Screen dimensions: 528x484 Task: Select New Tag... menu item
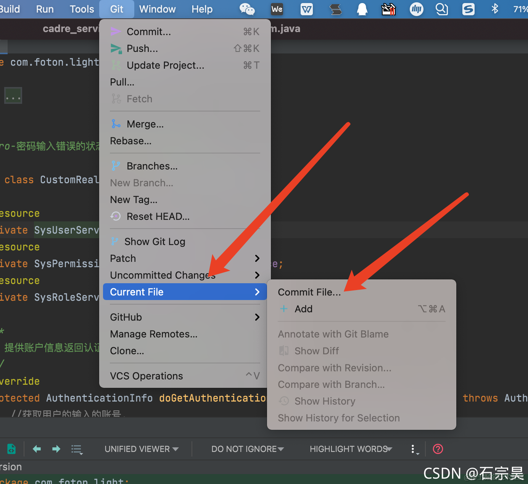[x=185, y=200]
